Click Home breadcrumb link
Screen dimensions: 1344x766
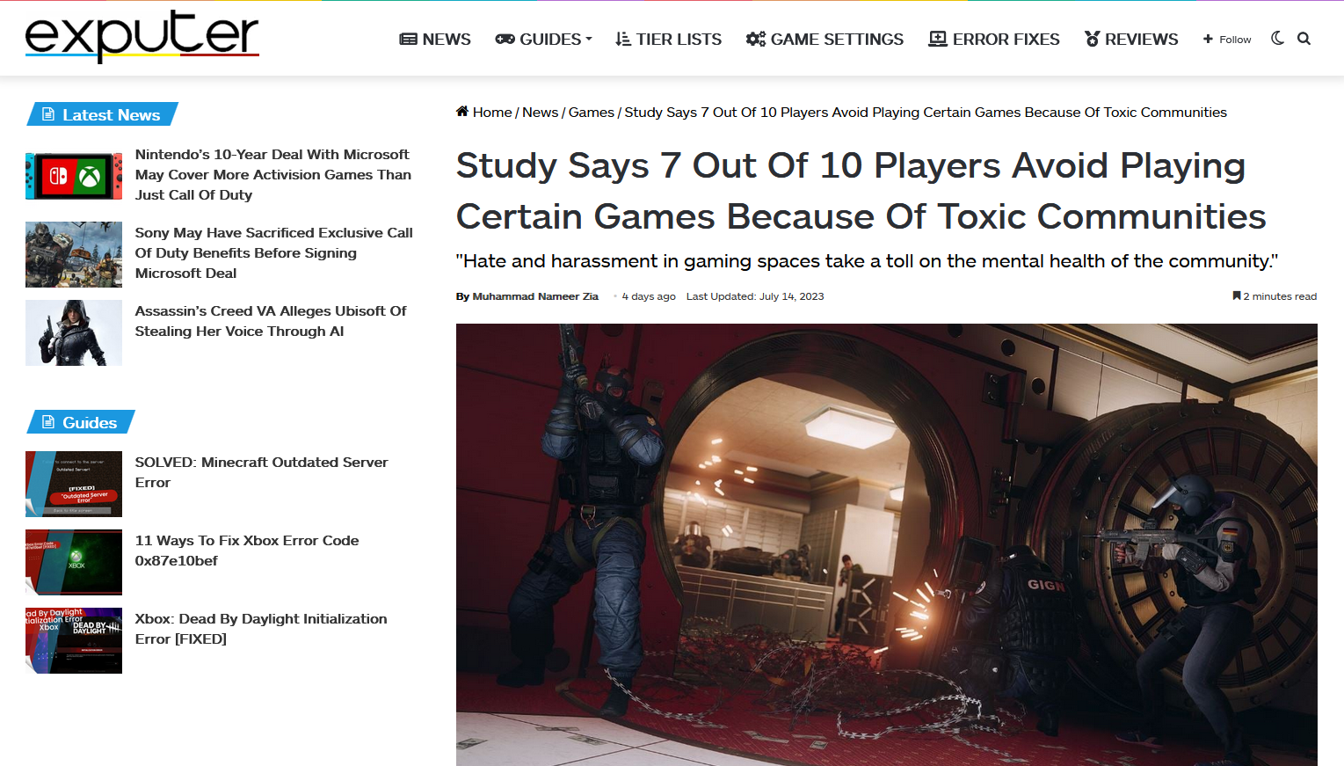[492, 113]
